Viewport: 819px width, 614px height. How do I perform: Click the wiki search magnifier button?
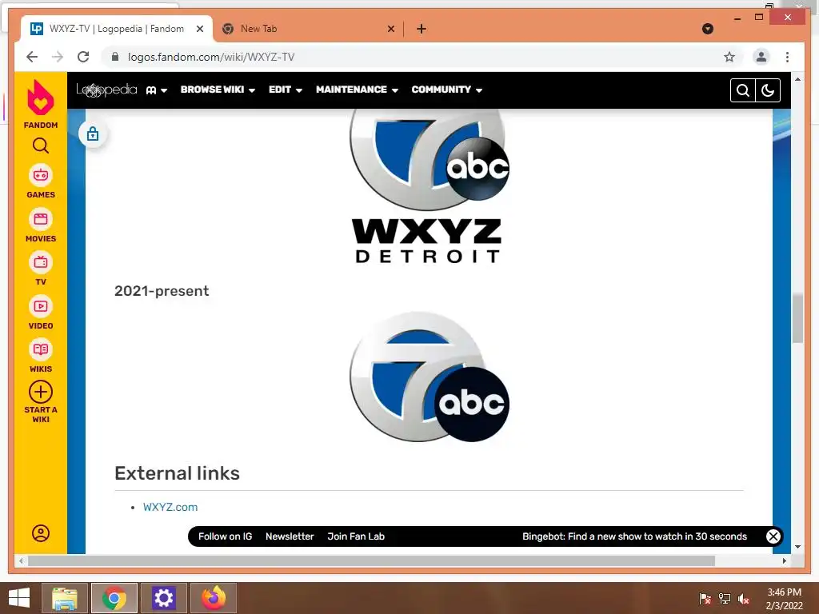click(x=743, y=90)
